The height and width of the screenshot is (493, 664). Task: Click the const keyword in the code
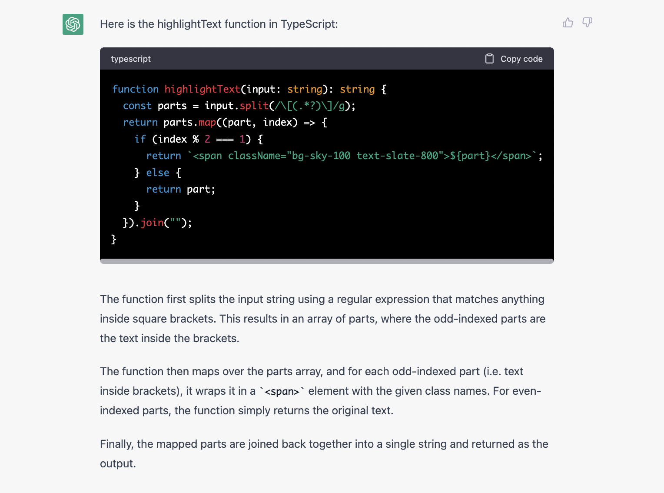[137, 105]
